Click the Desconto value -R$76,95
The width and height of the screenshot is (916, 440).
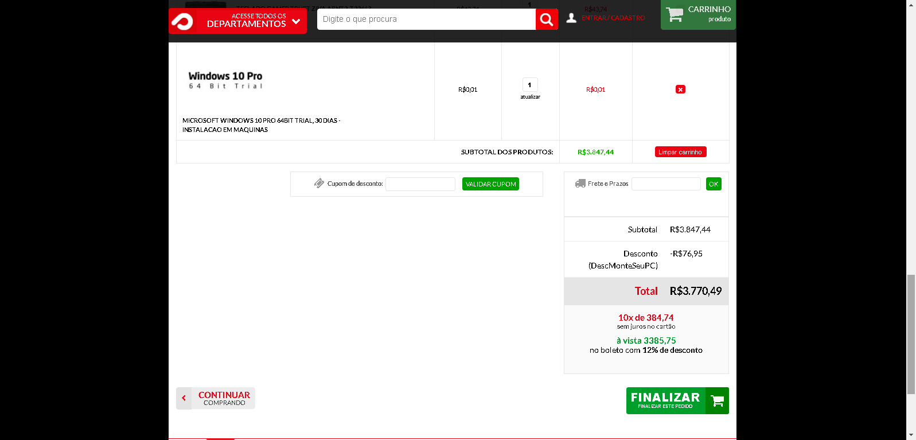(686, 254)
